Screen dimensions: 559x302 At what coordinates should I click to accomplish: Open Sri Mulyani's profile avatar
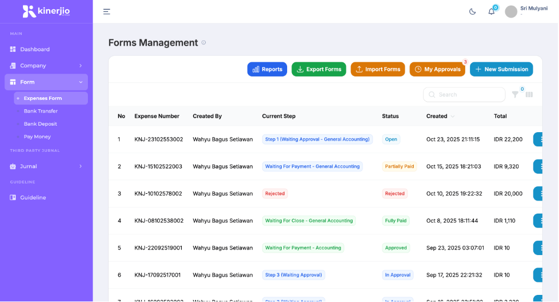click(511, 12)
